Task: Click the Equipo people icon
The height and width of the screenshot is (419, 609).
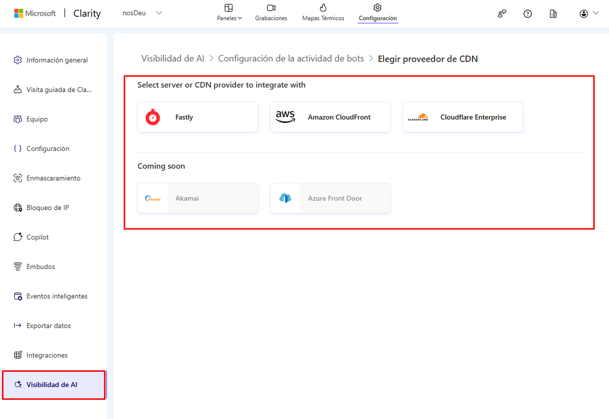Action: pyautogui.click(x=18, y=119)
